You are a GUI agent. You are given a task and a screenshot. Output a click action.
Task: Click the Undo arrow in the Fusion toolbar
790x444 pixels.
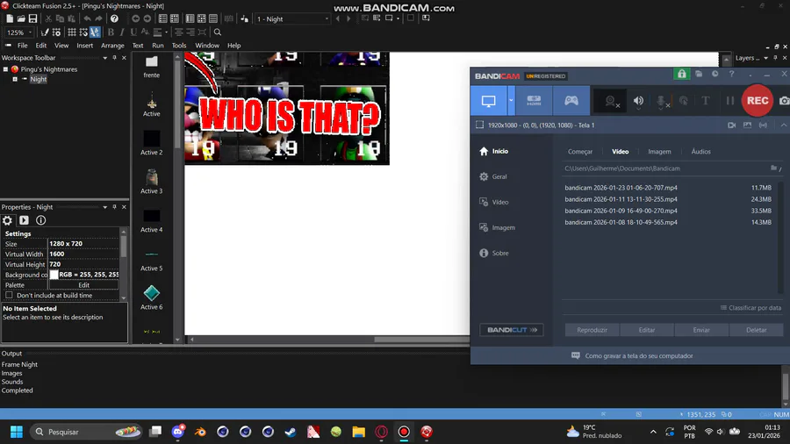(x=87, y=18)
